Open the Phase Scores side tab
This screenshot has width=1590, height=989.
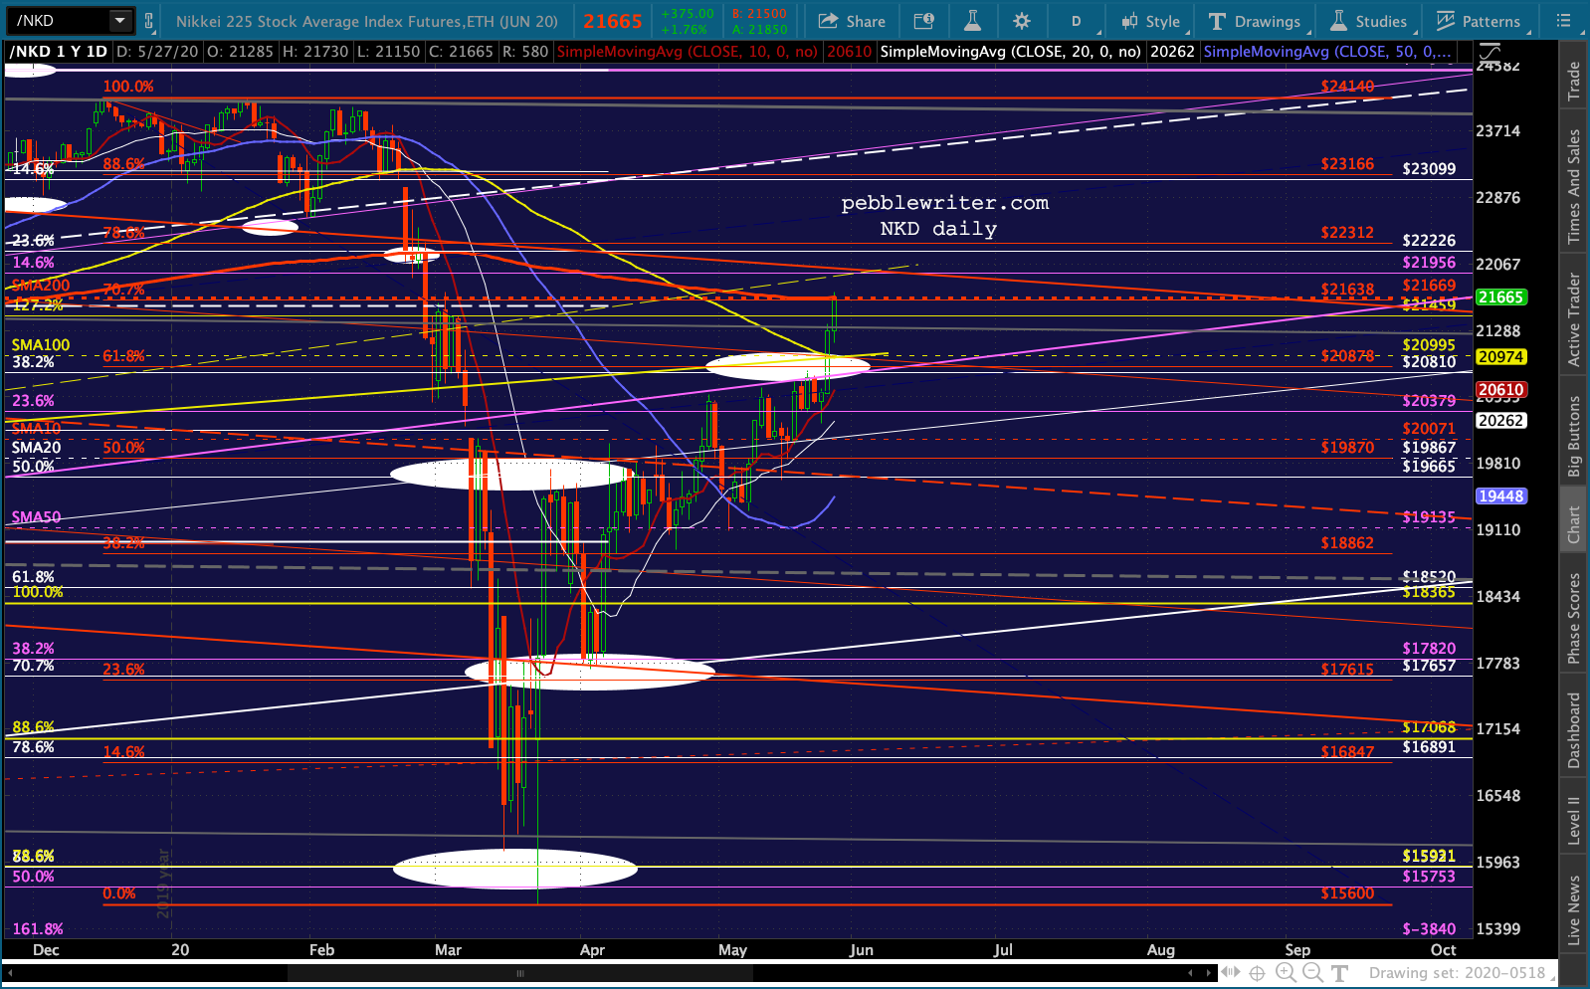pyautogui.click(x=1574, y=619)
